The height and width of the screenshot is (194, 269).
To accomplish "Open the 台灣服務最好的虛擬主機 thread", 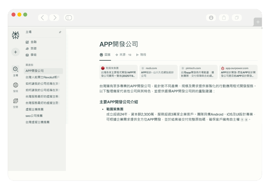I will click(43, 96).
